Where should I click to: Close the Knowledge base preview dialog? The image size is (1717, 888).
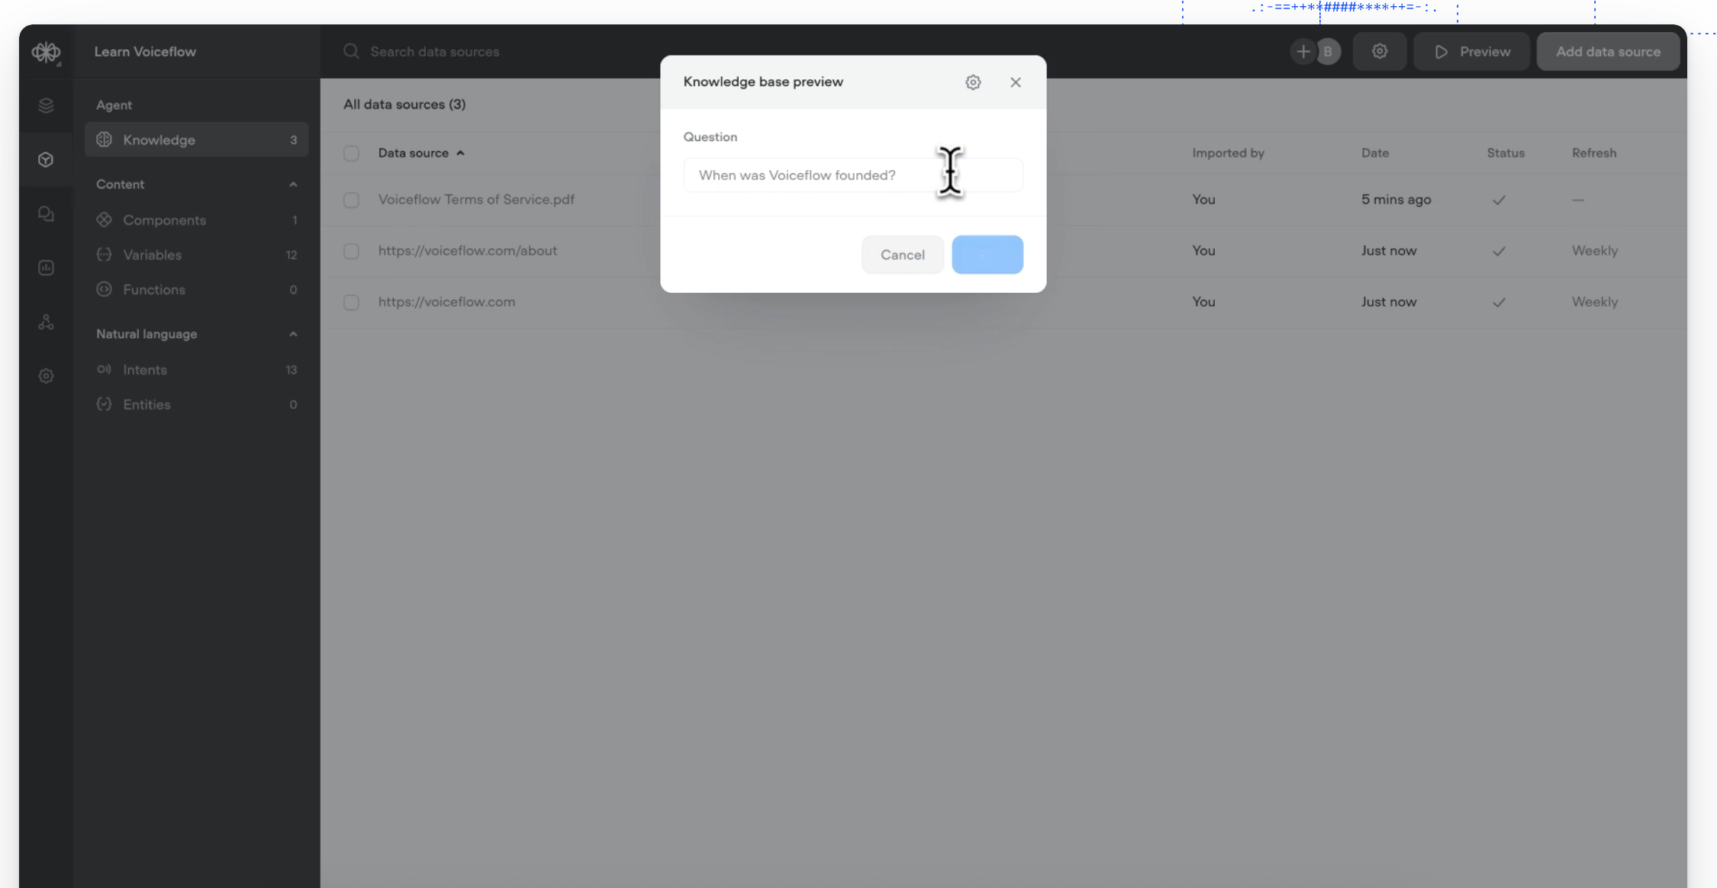pyautogui.click(x=1016, y=82)
